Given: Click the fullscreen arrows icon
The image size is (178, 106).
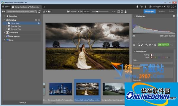Looking at the screenshot, I should coord(172,7).
